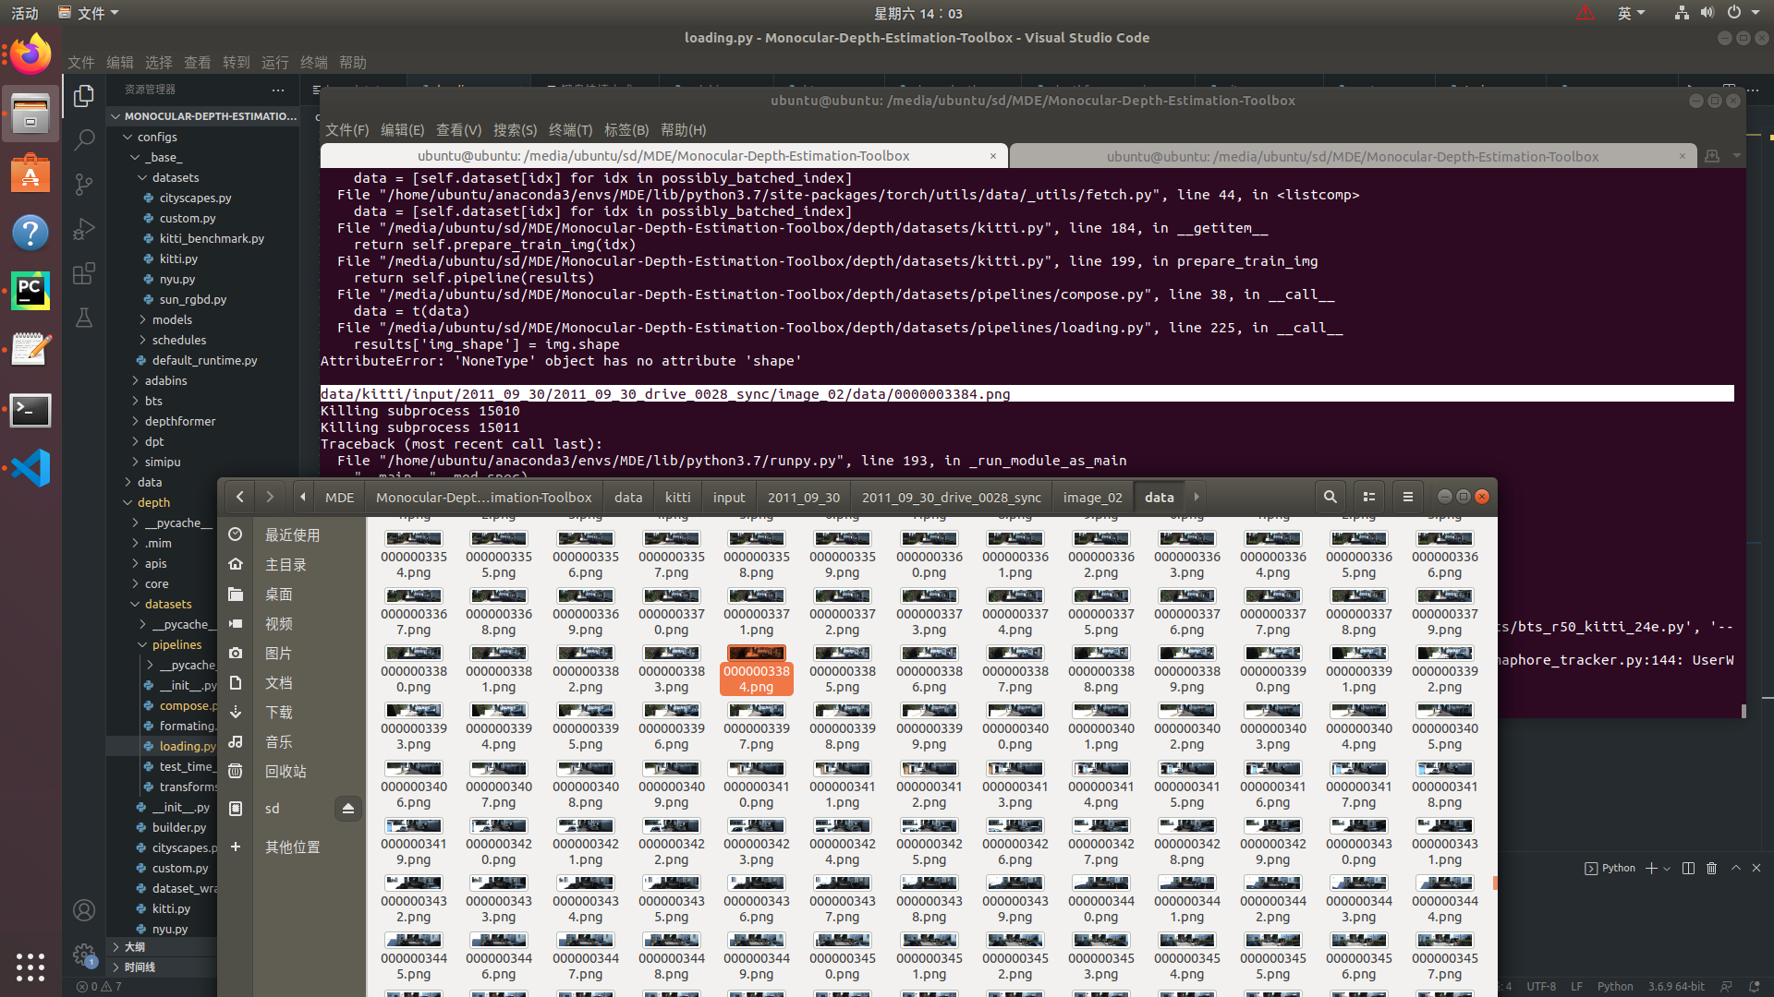Open 其他位置 in the file manager sidebar
Image resolution: width=1774 pixels, height=997 pixels.
[291, 847]
